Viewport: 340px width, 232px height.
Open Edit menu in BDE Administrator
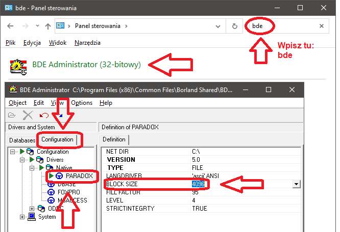coord(39,103)
